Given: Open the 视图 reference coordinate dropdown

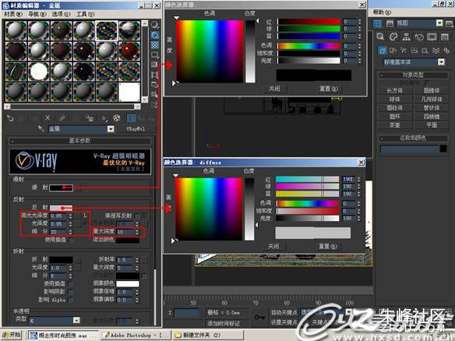Looking at the screenshot, I should 439,23.
